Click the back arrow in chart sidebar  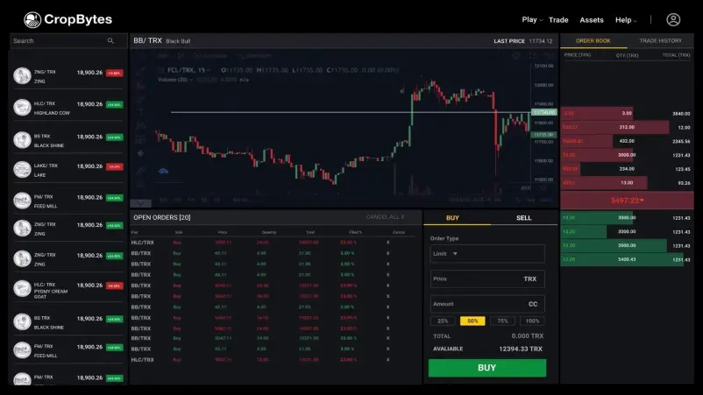coord(140,153)
